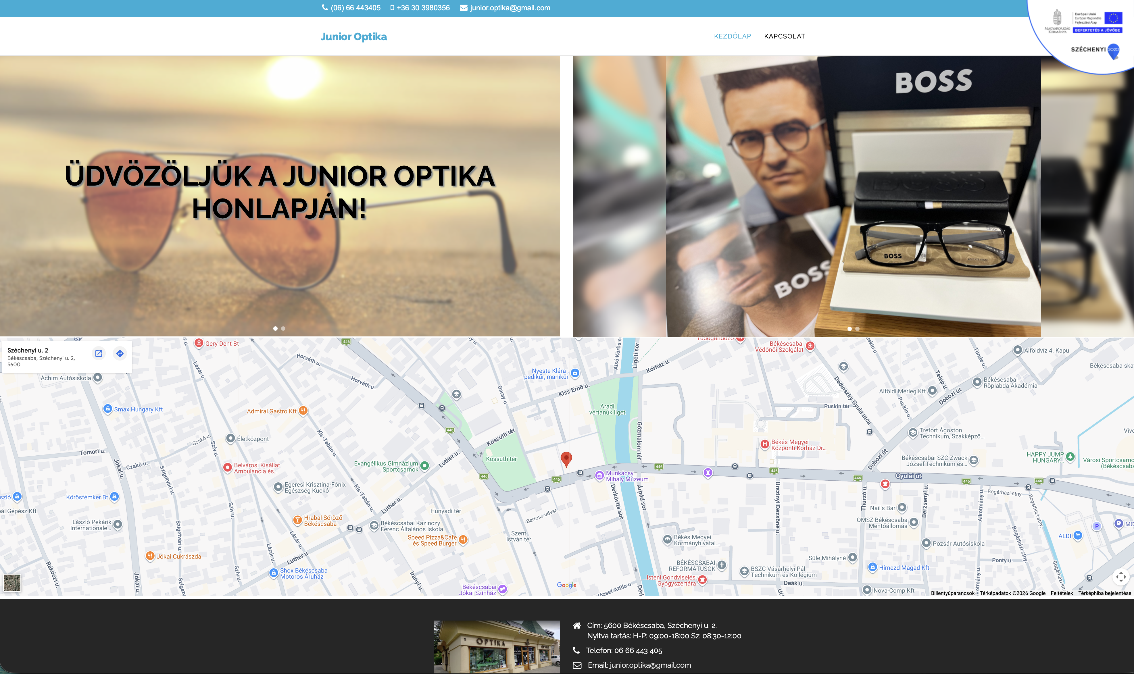Click the Békés Megyei Kormányhivatal marker
This screenshot has height=674, width=1134.
pyautogui.click(x=667, y=540)
